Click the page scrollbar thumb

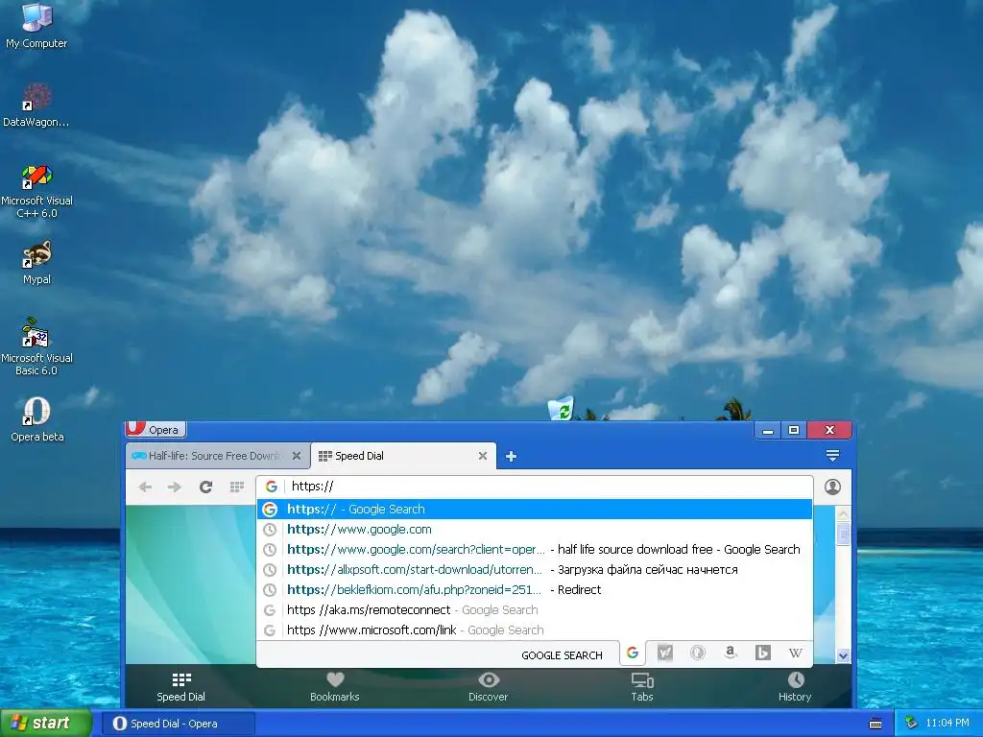click(x=843, y=534)
